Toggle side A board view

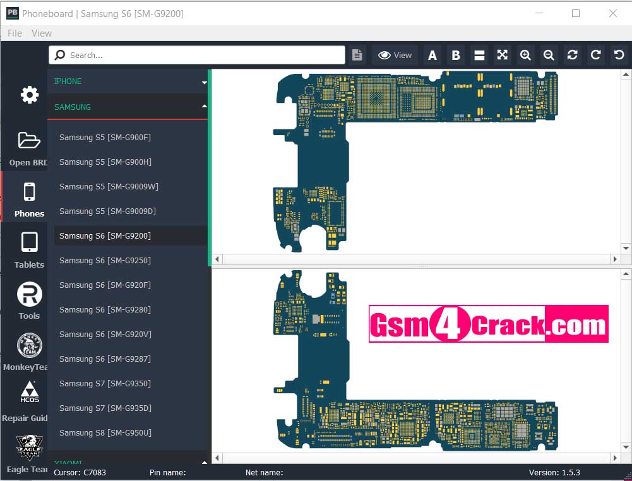[x=432, y=55]
